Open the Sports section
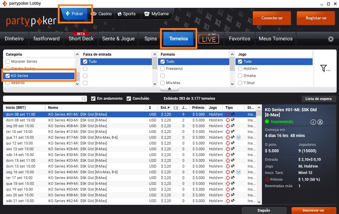The image size is (339, 214). pyautogui.click(x=127, y=14)
